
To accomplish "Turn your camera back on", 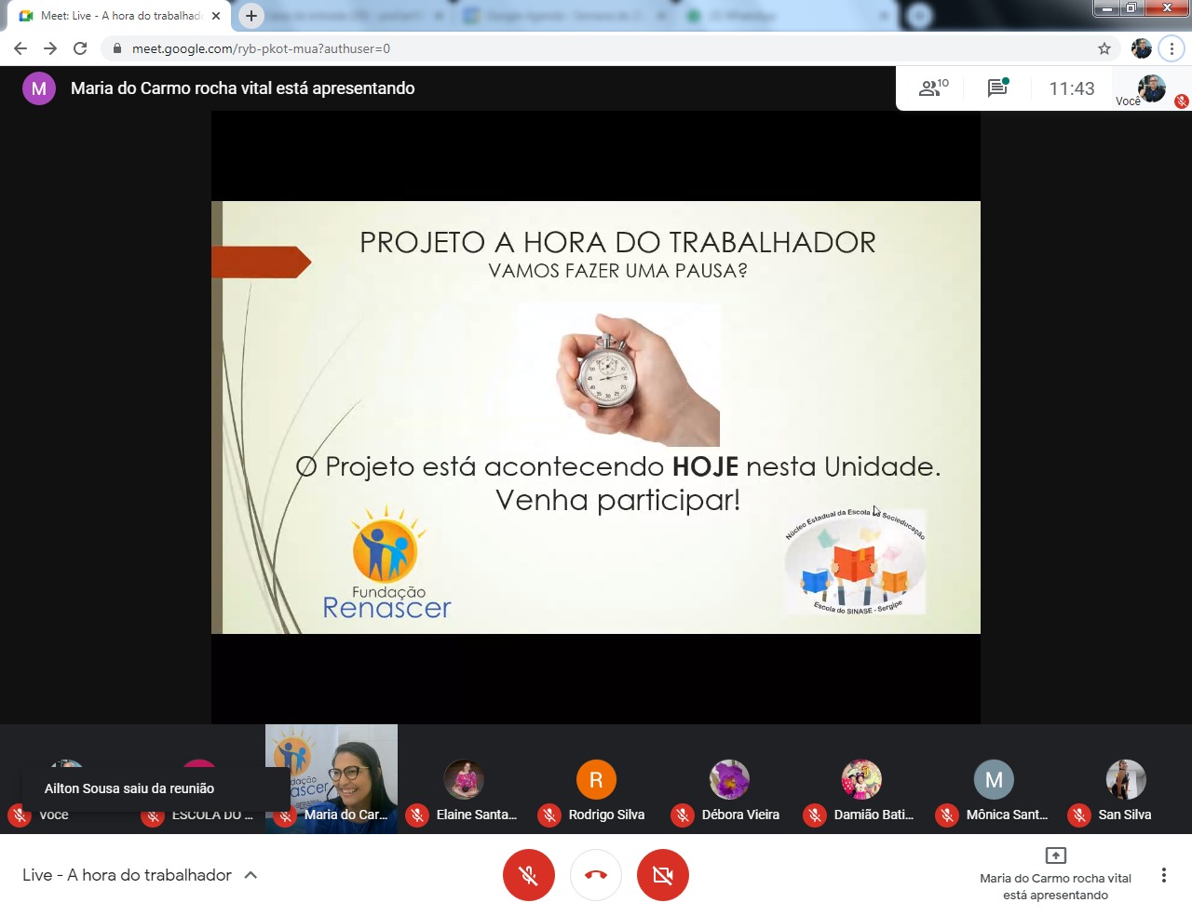I will [662, 875].
